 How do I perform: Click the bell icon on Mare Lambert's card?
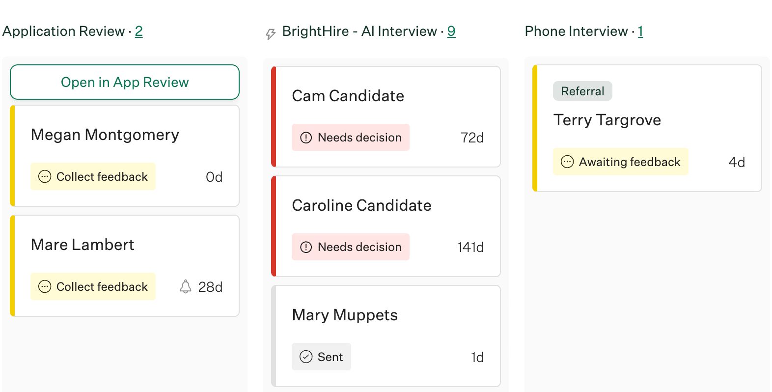pos(186,286)
